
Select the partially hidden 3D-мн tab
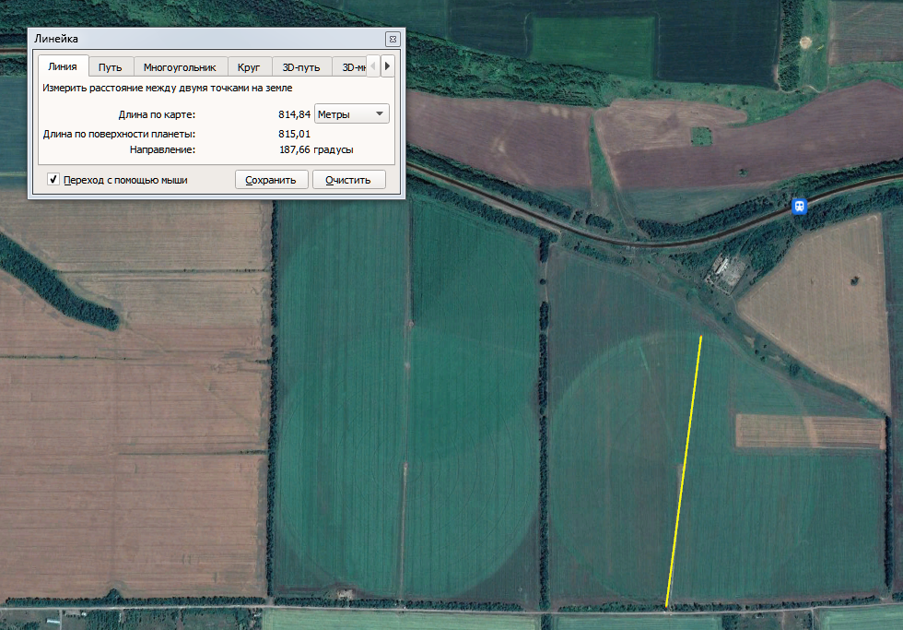(x=354, y=67)
